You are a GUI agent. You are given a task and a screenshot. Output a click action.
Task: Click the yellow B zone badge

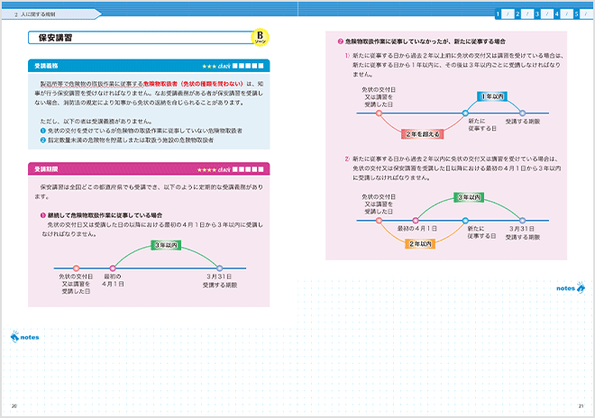[x=260, y=39]
